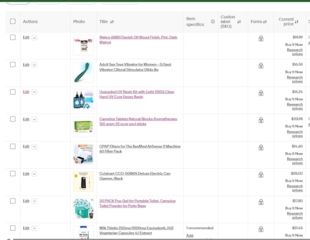
Task: Click format lock icon for Adult Sex Toys Vibrator row
Action: 261,65
